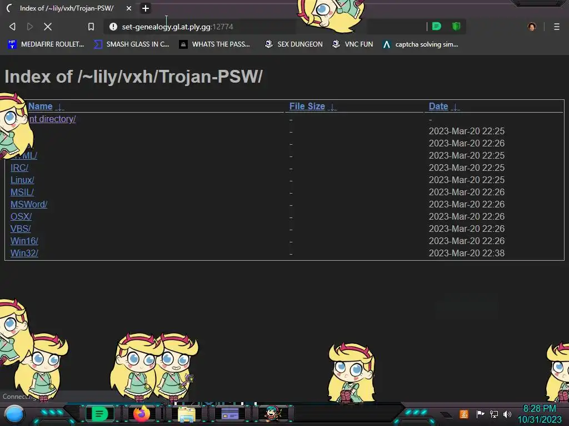This screenshot has height=426, width=569.
Task: Click the taskbar clock showing 8:28 PM
Action: click(x=540, y=414)
